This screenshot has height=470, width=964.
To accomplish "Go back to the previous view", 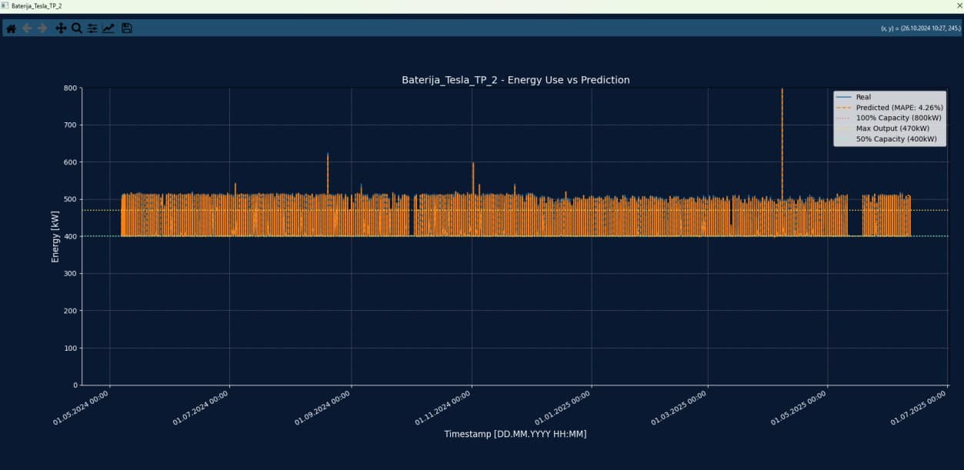I will point(27,28).
